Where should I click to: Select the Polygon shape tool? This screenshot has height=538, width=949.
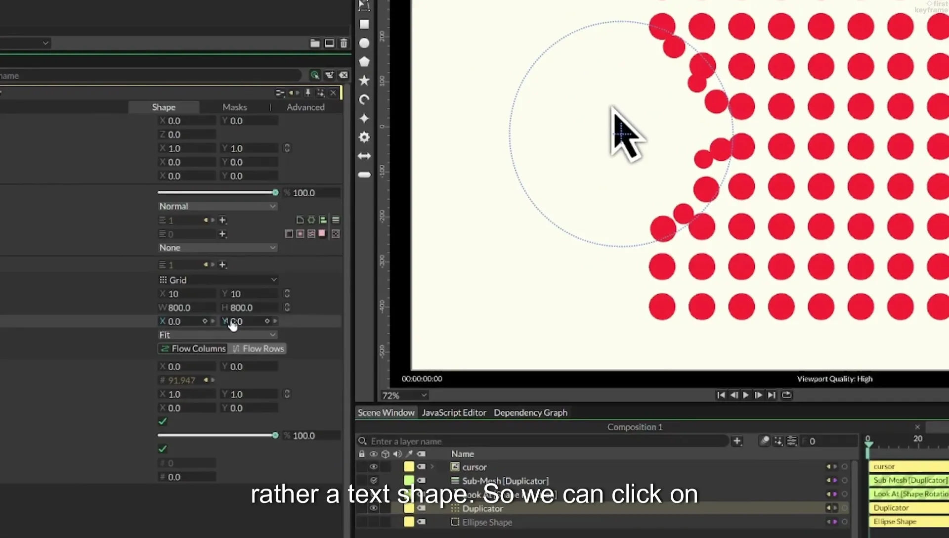click(364, 62)
